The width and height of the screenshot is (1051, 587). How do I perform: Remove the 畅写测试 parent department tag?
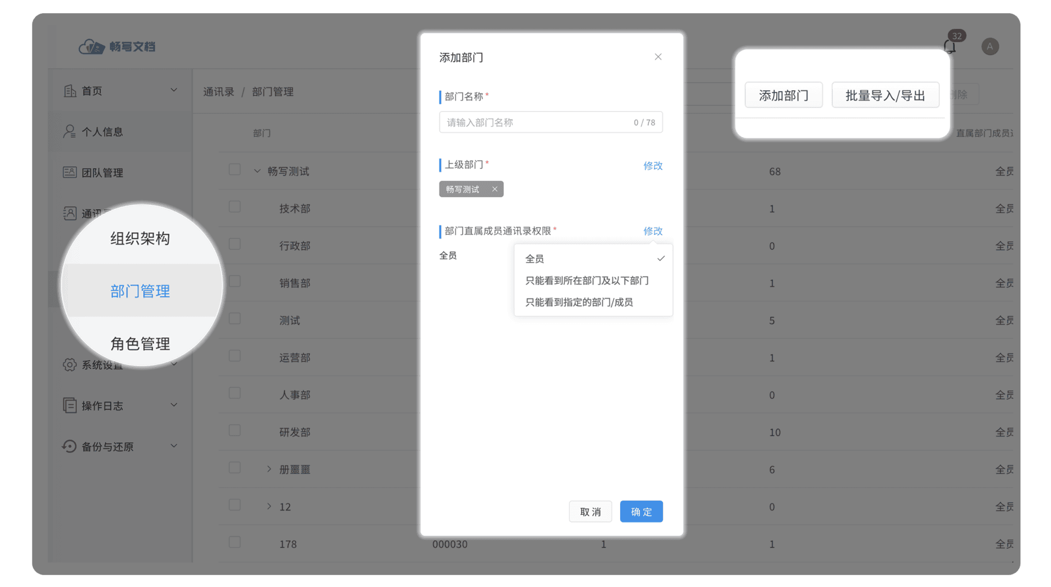click(494, 189)
